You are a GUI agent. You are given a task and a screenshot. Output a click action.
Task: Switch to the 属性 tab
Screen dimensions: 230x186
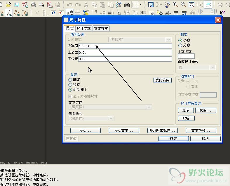(70, 28)
